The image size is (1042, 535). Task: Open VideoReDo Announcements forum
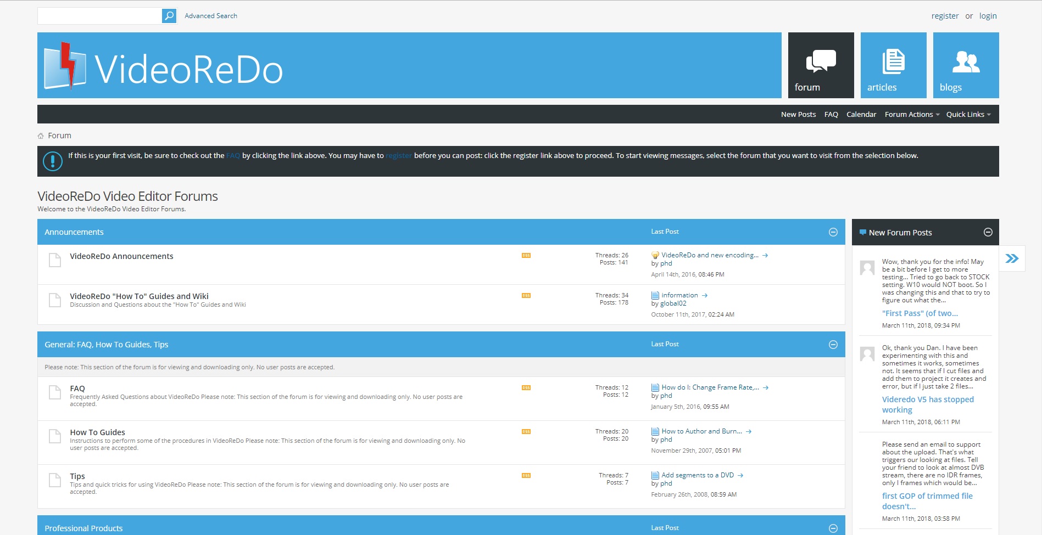(121, 256)
